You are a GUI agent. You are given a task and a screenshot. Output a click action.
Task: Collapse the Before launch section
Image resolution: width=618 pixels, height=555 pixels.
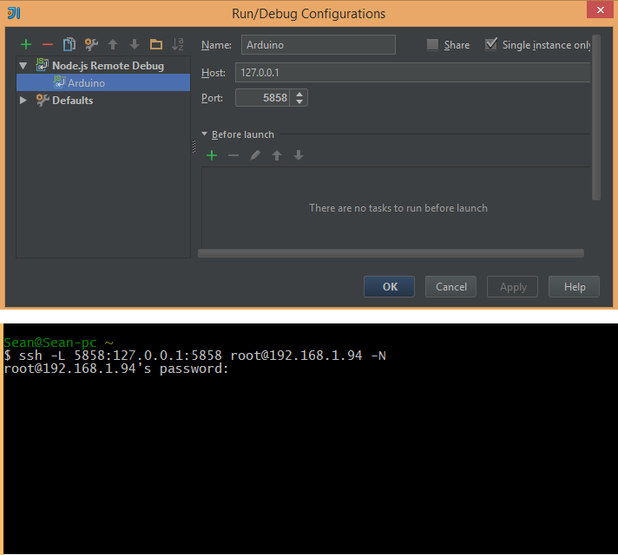pyautogui.click(x=204, y=134)
